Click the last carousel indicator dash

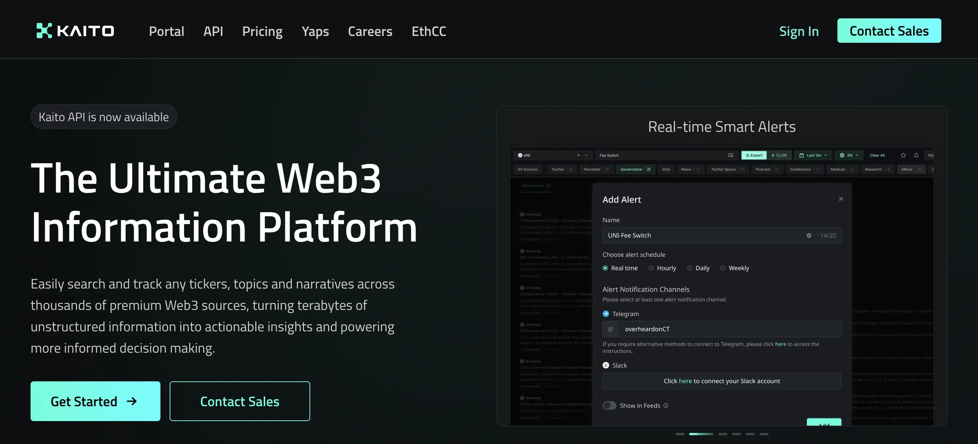click(x=764, y=434)
